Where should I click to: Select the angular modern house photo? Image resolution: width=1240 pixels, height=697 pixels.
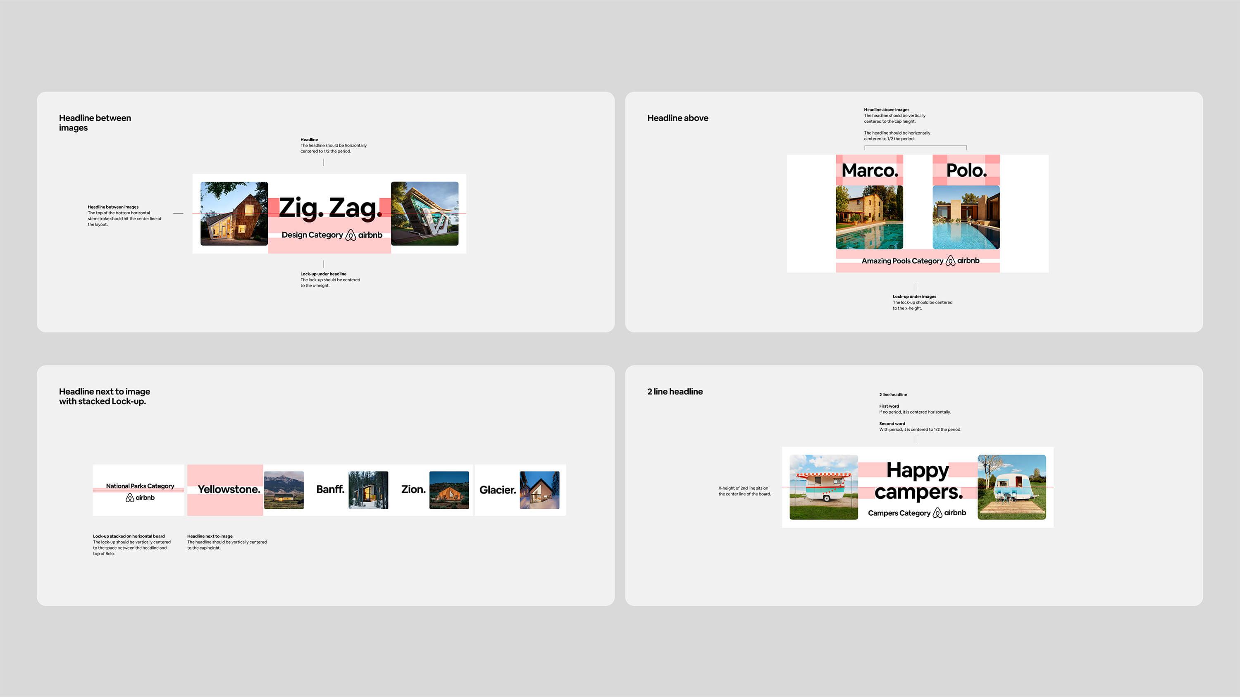click(424, 213)
